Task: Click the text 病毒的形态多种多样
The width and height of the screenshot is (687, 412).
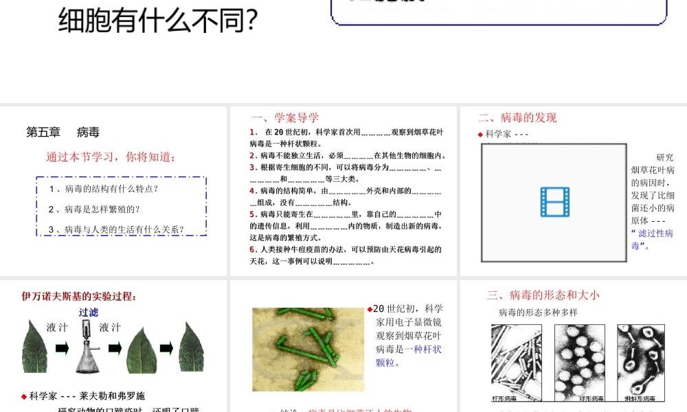Action: [x=538, y=312]
